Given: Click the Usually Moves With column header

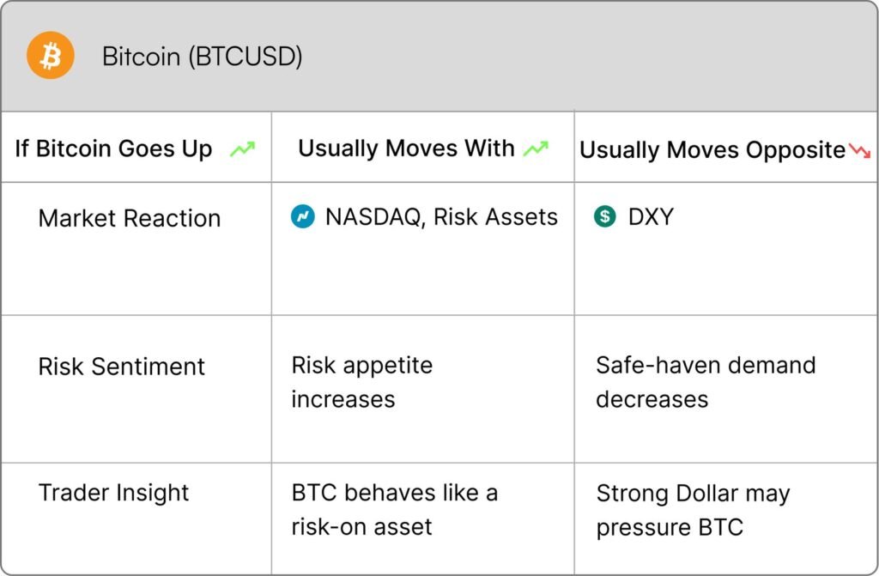Looking at the screenshot, I should point(406,148).
